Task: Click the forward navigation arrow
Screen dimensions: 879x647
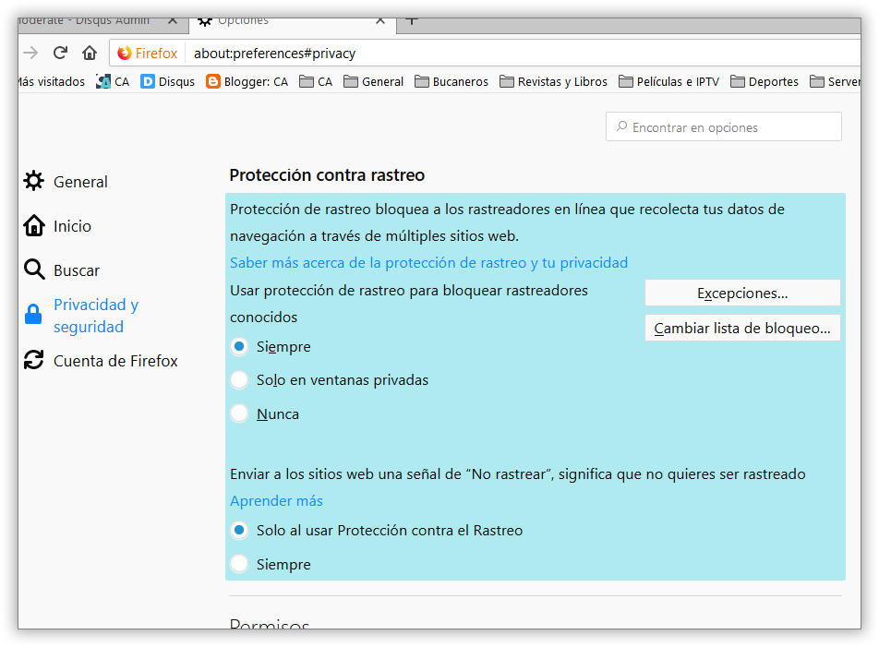Action: (30, 53)
